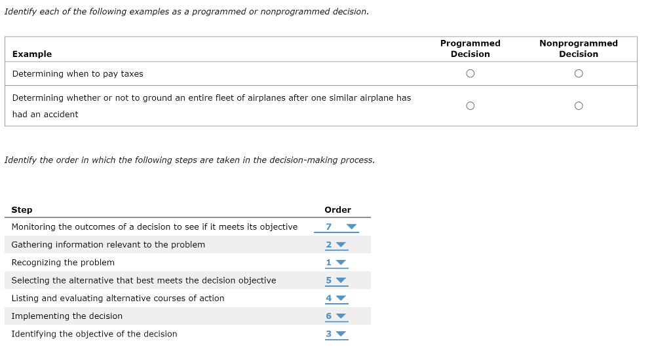Click the Step column header
Image resolution: width=671 pixels, height=347 pixels.
pos(22,210)
